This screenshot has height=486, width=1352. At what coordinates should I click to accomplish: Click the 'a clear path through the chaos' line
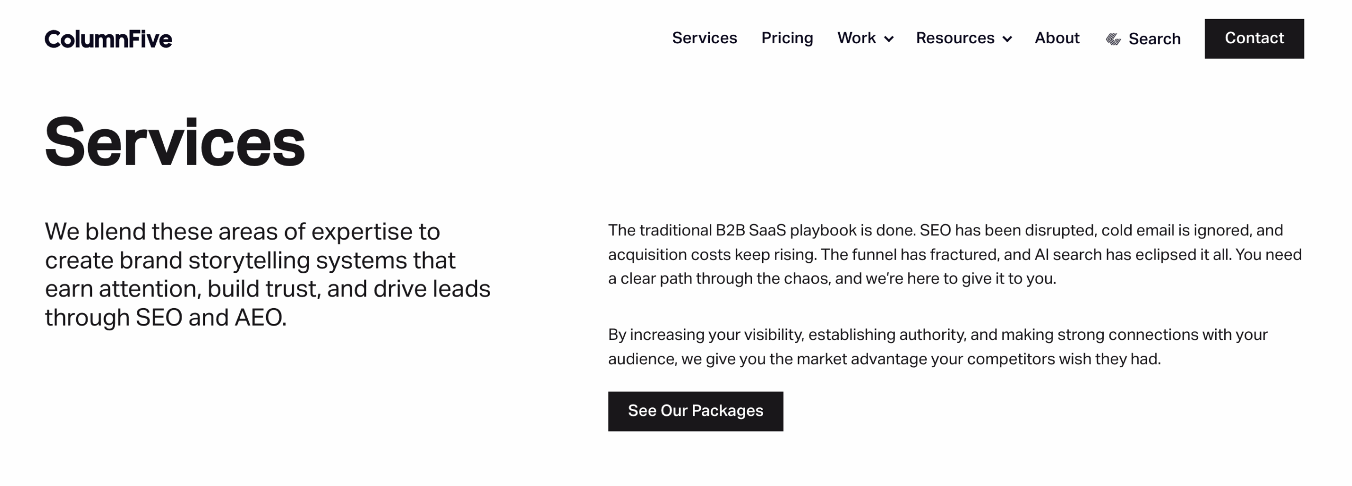click(x=832, y=279)
